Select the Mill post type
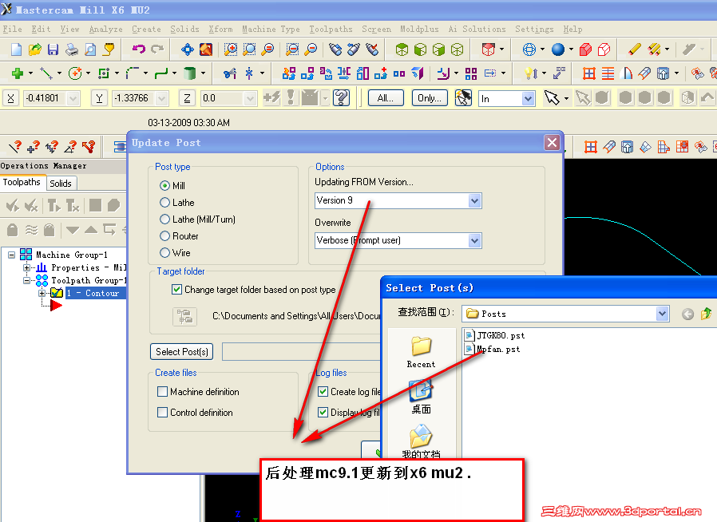 pyautogui.click(x=164, y=186)
